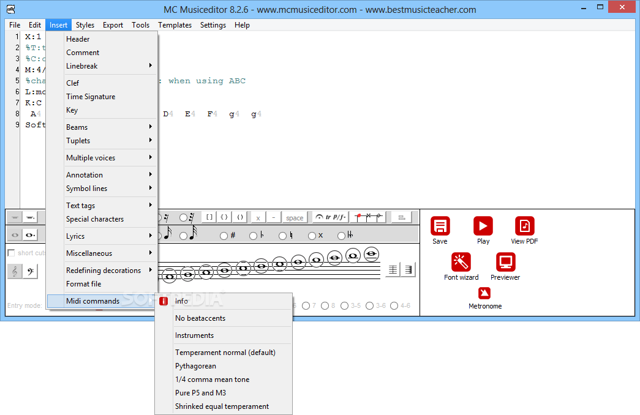Click line 8 notes in editor
The width and height of the screenshot is (640, 415).
click(x=213, y=114)
